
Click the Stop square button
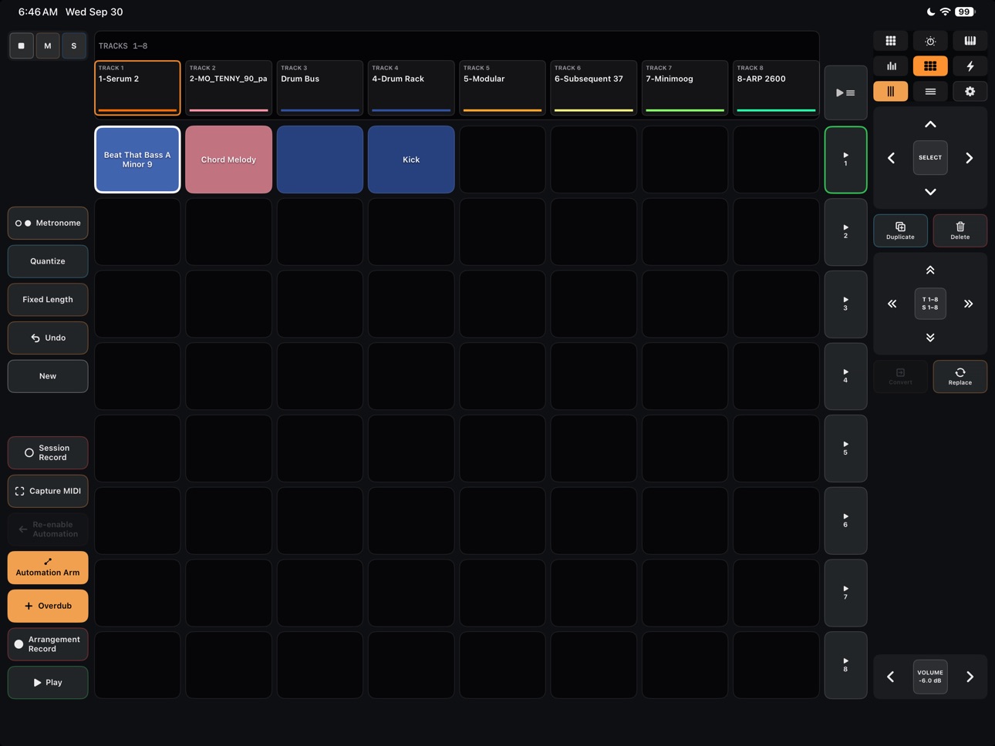pos(22,45)
